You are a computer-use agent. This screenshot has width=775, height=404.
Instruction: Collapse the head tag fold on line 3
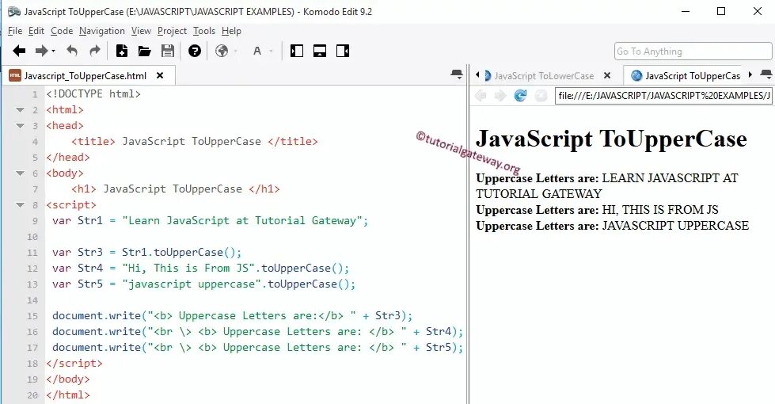pyautogui.click(x=20, y=126)
